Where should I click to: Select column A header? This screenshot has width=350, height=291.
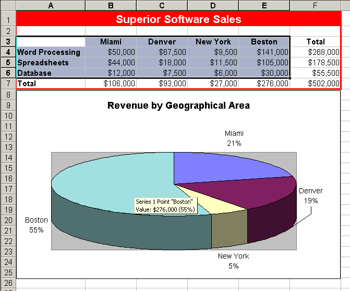pos(50,5)
